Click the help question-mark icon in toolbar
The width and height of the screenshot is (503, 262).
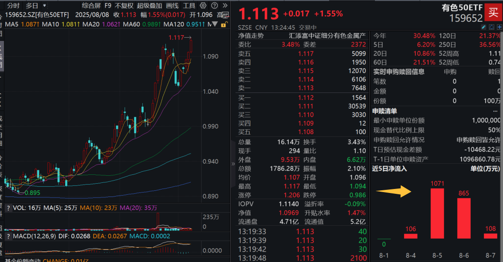[x=215, y=6]
